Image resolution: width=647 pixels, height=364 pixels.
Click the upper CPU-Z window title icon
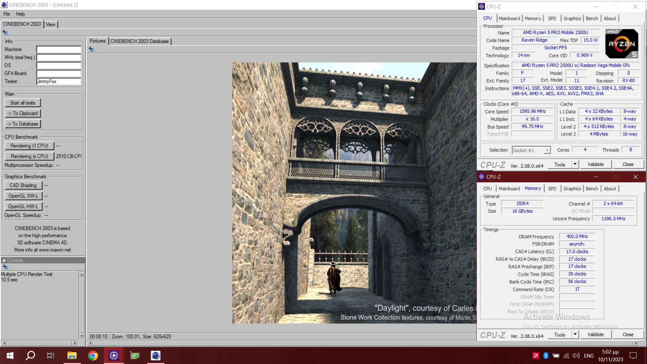[x=482, y=6]
